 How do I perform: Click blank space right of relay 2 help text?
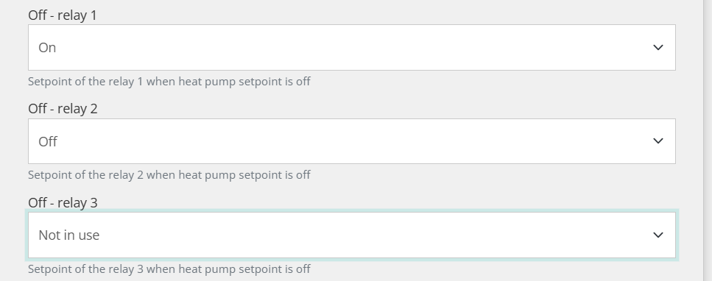pyautogui.click(x=493, y=175)
